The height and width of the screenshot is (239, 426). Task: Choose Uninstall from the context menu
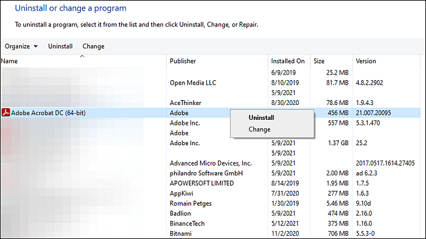click(x=261, y=117)
